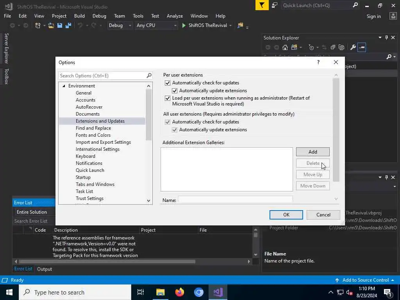Expand the Add to Source Control arrow
Screen dimensions: 400x300
pos(392,280)
